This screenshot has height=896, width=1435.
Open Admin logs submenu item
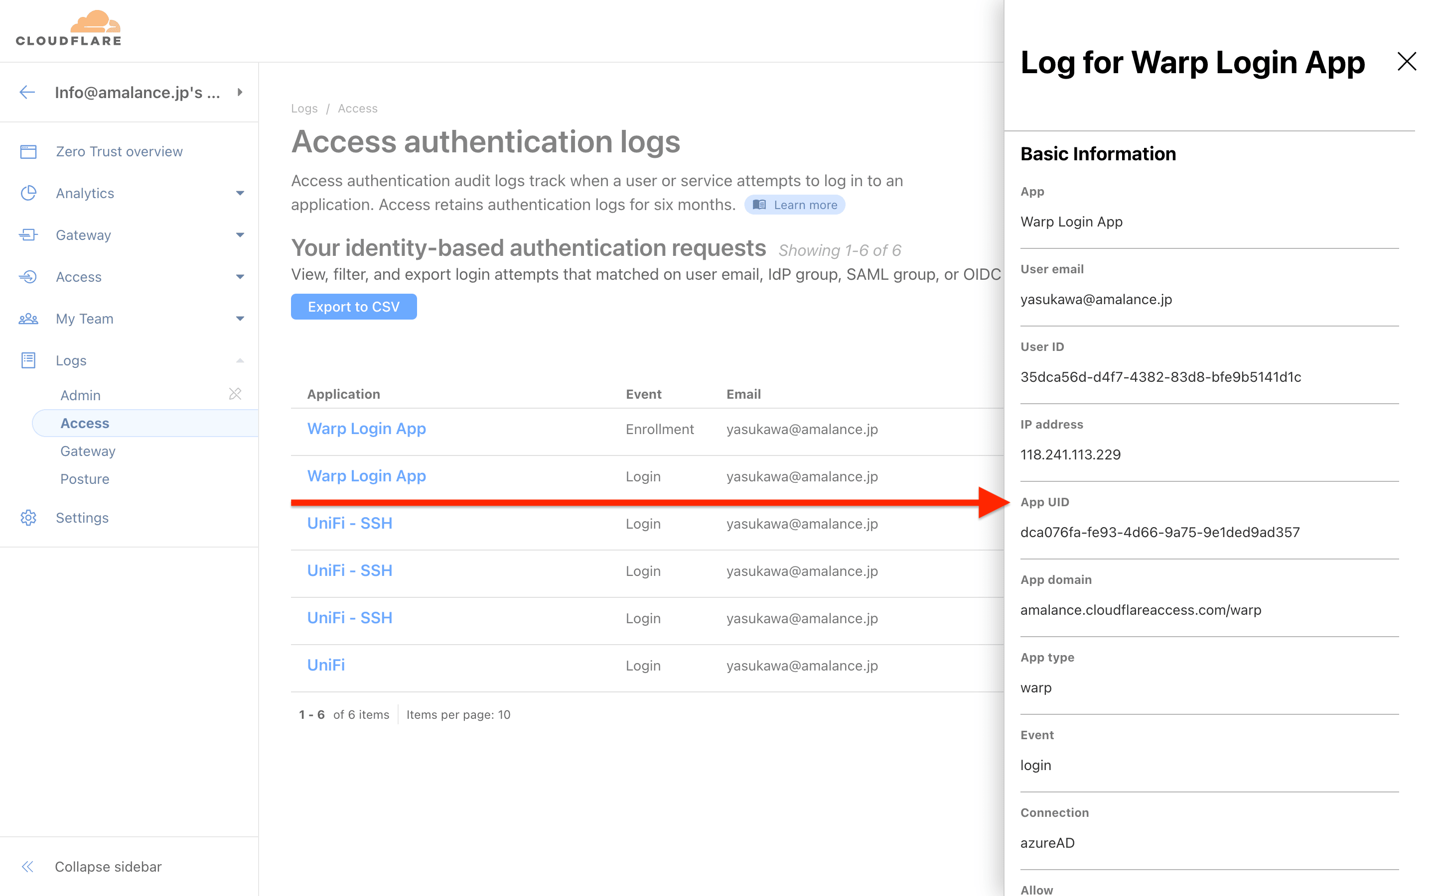[x=81, y=395]
